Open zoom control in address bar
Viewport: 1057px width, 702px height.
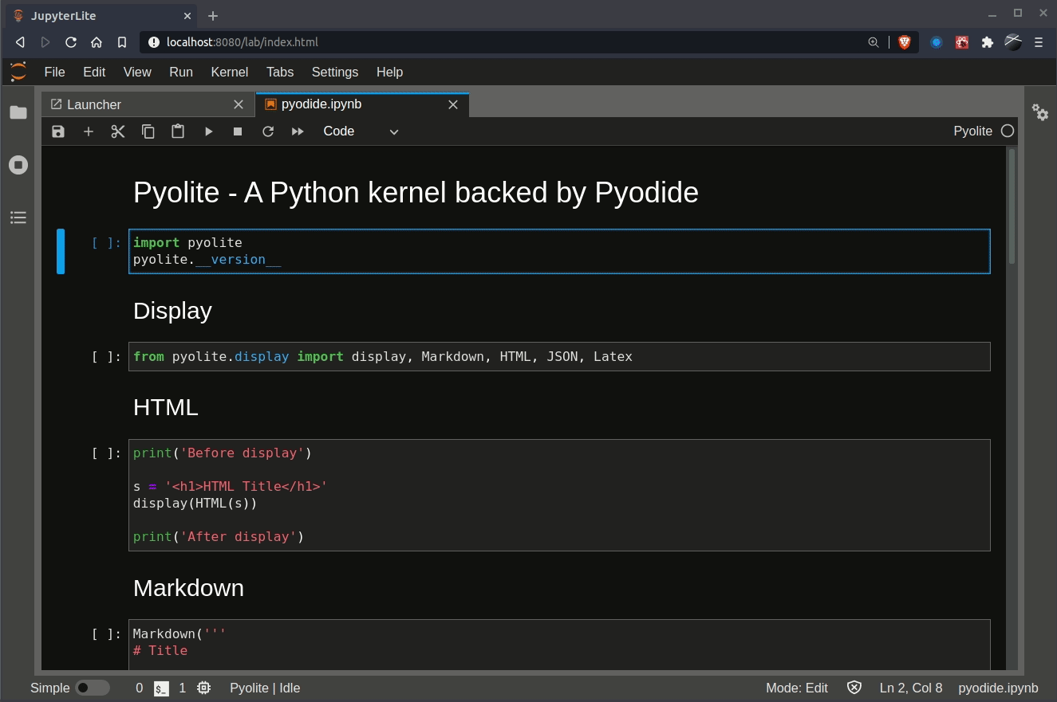coord(874,42)
